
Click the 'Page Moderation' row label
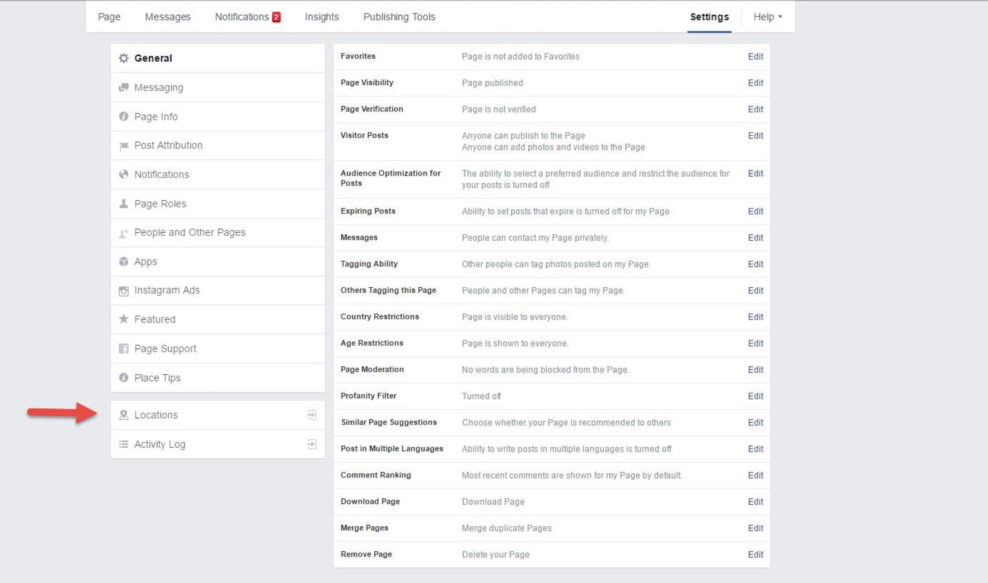click(x=372, y=369)
